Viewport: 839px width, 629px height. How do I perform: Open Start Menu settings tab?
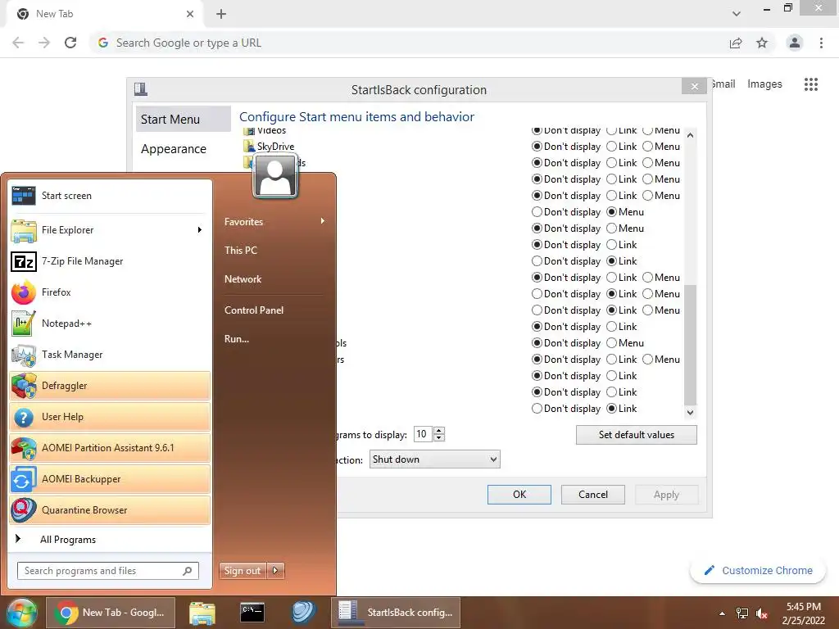183,120
